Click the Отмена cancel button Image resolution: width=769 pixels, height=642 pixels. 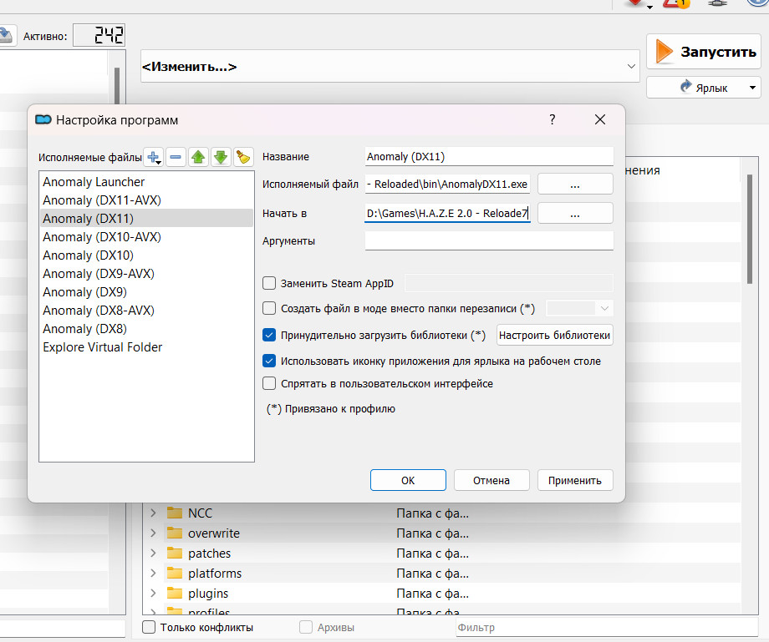tap(491, 480)
